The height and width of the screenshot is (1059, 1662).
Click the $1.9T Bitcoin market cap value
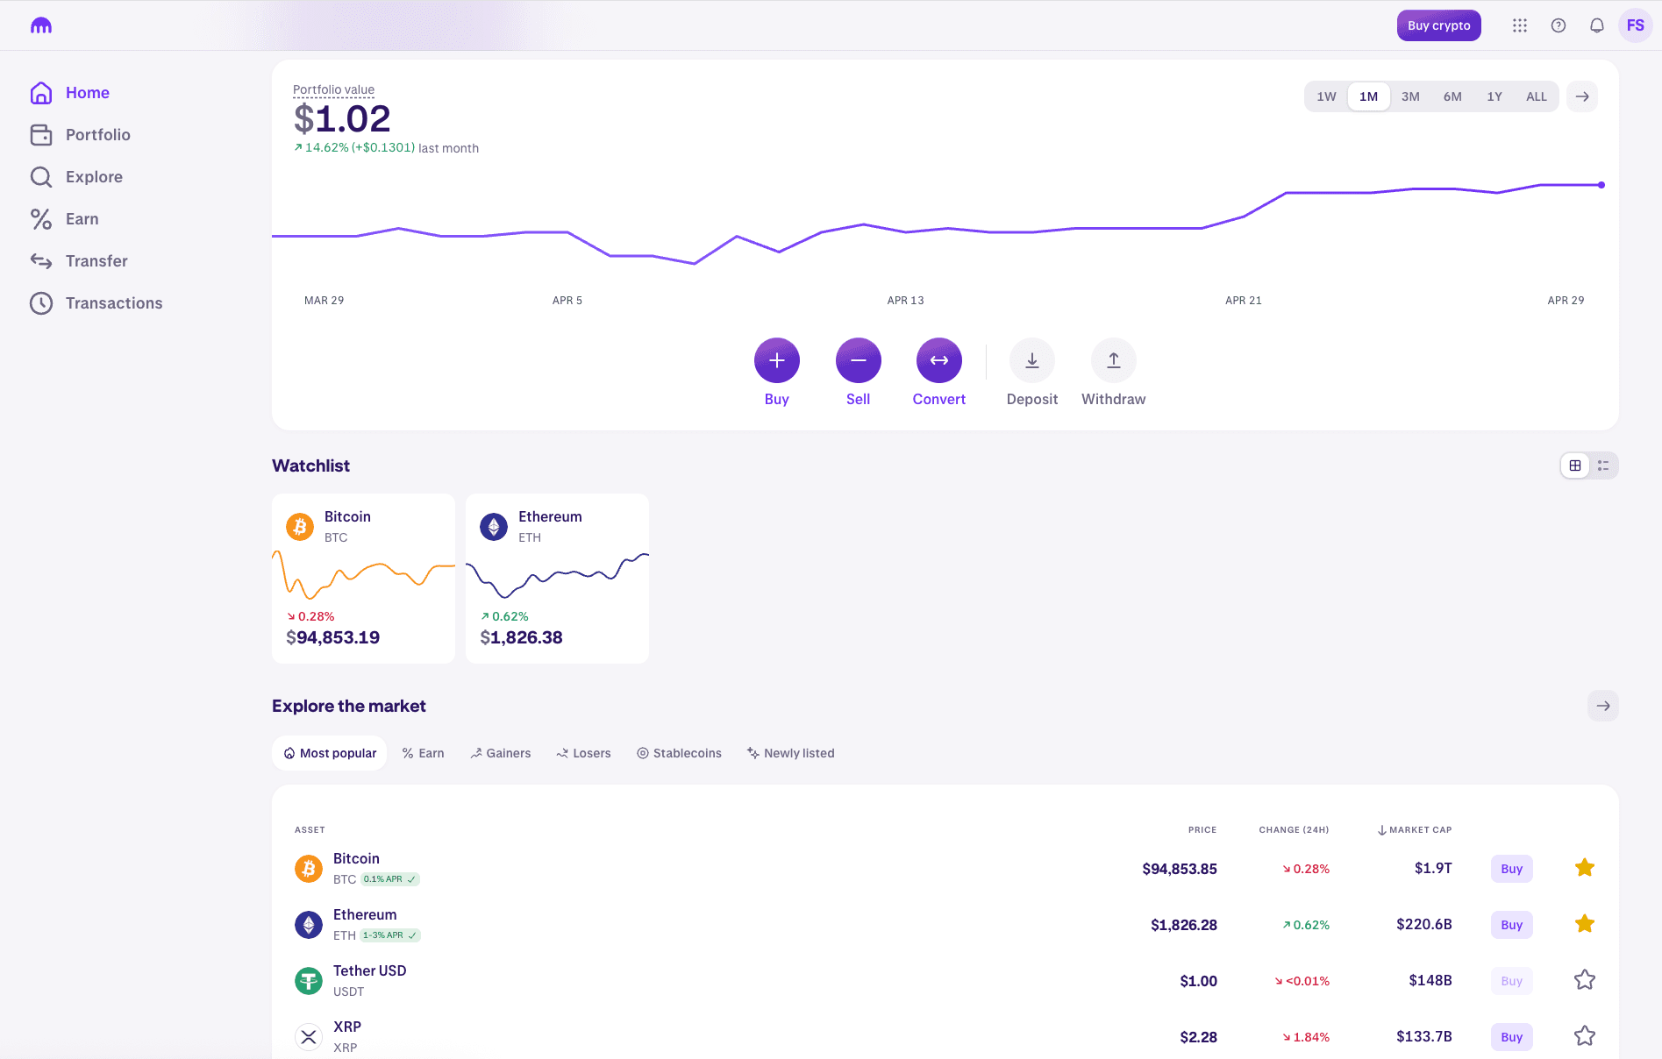click(1433, 868)
